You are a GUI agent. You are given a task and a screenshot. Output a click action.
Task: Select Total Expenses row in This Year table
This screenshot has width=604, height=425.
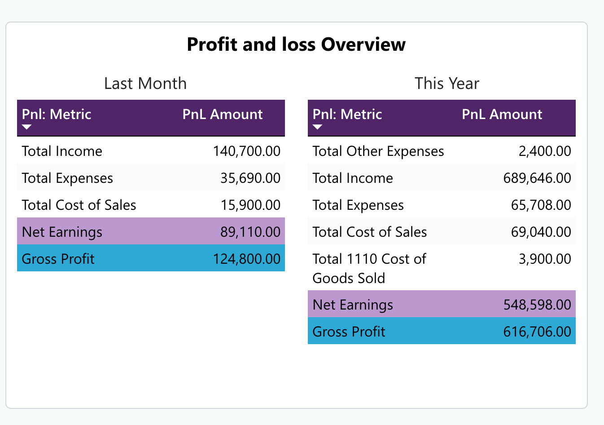pyautogui.click(x=442, y=204)
